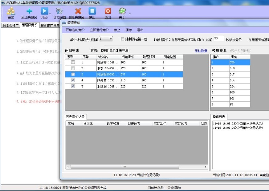269x191 pixels.
Task: Click current bid value 278
Action: (x=130, y=68)
